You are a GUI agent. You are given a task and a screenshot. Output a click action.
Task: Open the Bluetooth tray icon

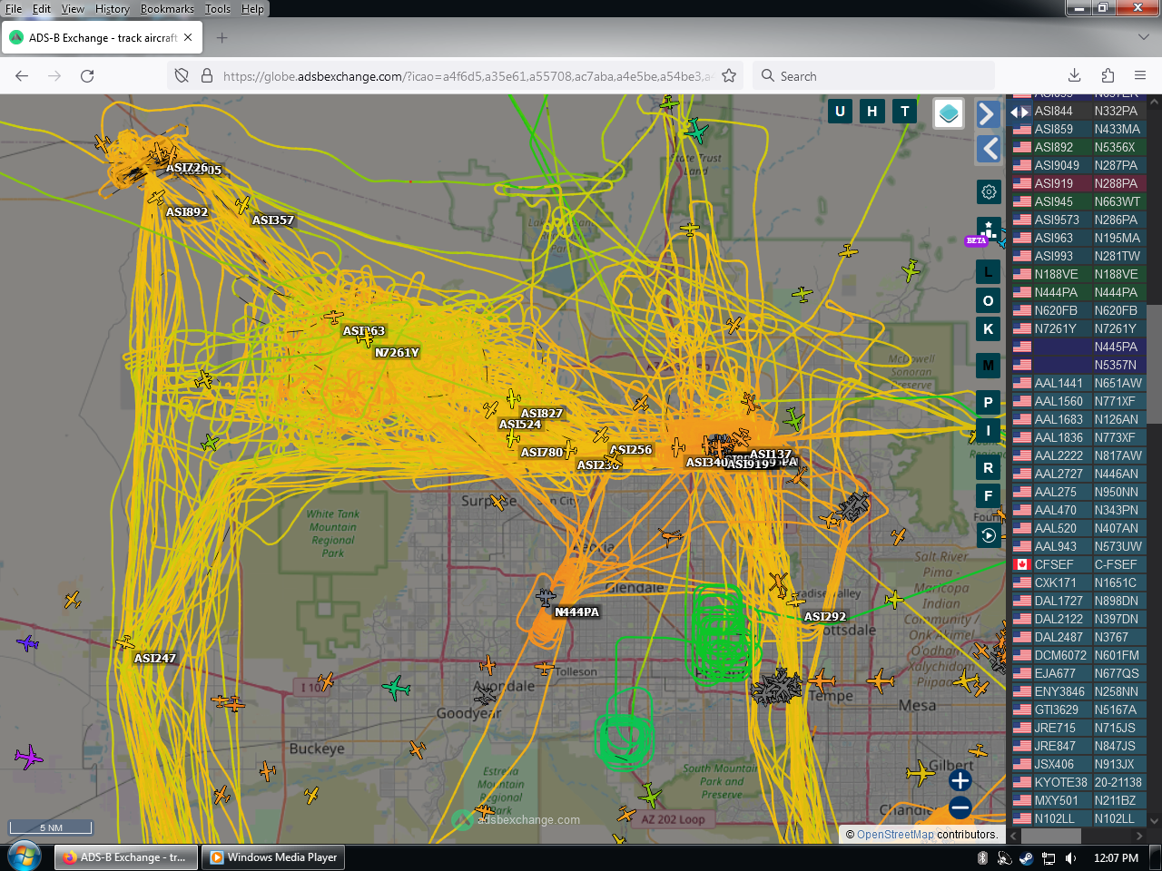point(982,858)
